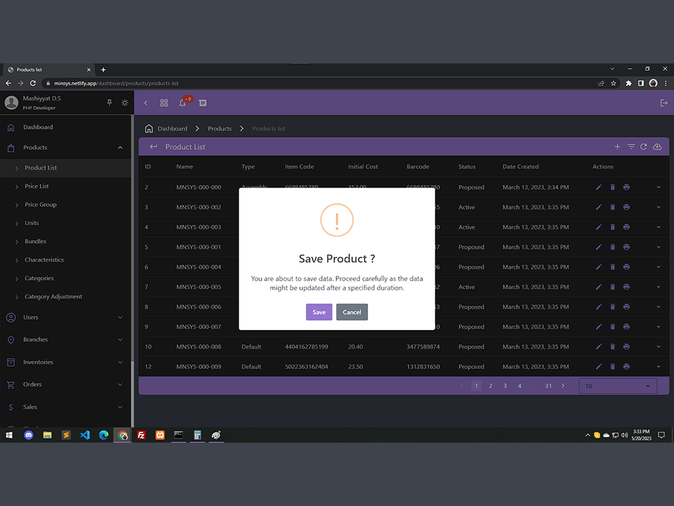Click the user avatar in sidebar
The height and width of the screenshot is (506, 674).
point(11,103)
